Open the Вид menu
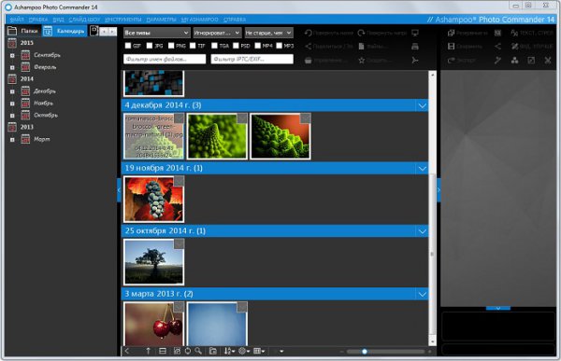The width and height of the screenshot is (561, 361). [58, 20]
